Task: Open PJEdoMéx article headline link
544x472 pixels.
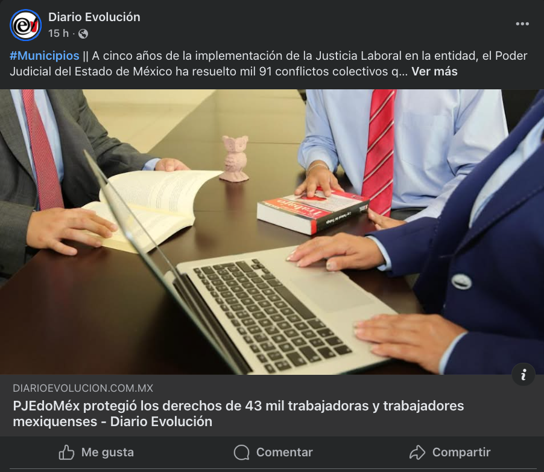Action: click(x=238, y=413)
